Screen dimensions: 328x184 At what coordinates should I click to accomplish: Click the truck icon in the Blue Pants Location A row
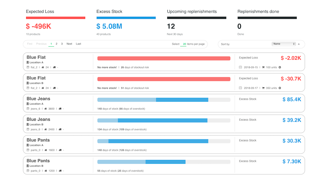pyautogui.click(x=60, y=150)
